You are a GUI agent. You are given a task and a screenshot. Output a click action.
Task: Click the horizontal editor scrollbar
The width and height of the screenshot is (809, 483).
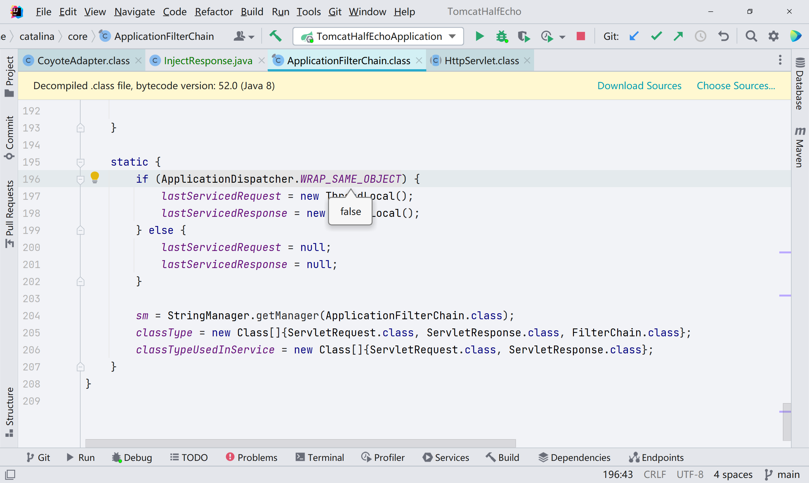(300, 443)
